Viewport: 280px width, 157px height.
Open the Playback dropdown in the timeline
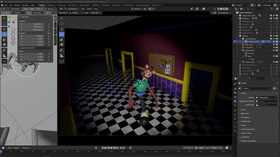pos(26,148)
